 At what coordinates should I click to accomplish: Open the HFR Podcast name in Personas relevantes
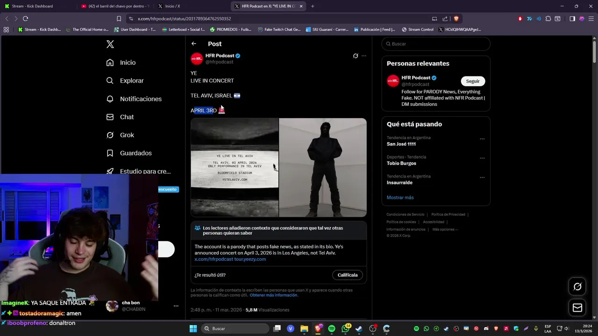[x=416, y=78]
